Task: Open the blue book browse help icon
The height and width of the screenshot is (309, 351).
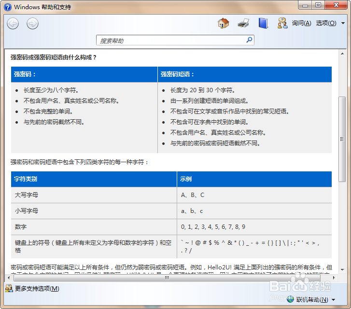Action: 263,23
